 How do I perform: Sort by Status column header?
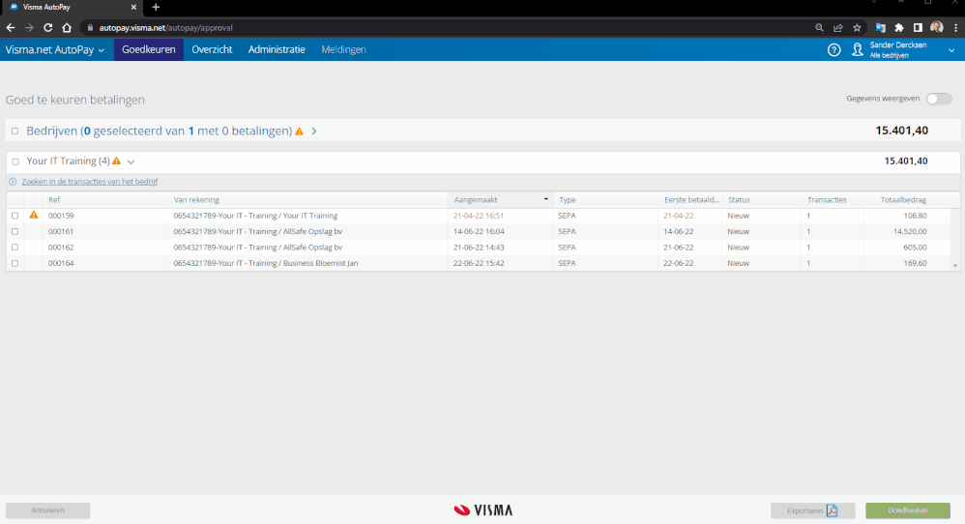click(x=739, y=200)
